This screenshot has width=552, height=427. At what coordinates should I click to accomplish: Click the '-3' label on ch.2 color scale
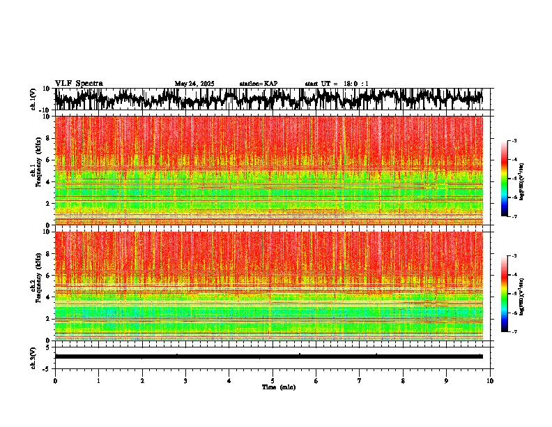[514, 256]
